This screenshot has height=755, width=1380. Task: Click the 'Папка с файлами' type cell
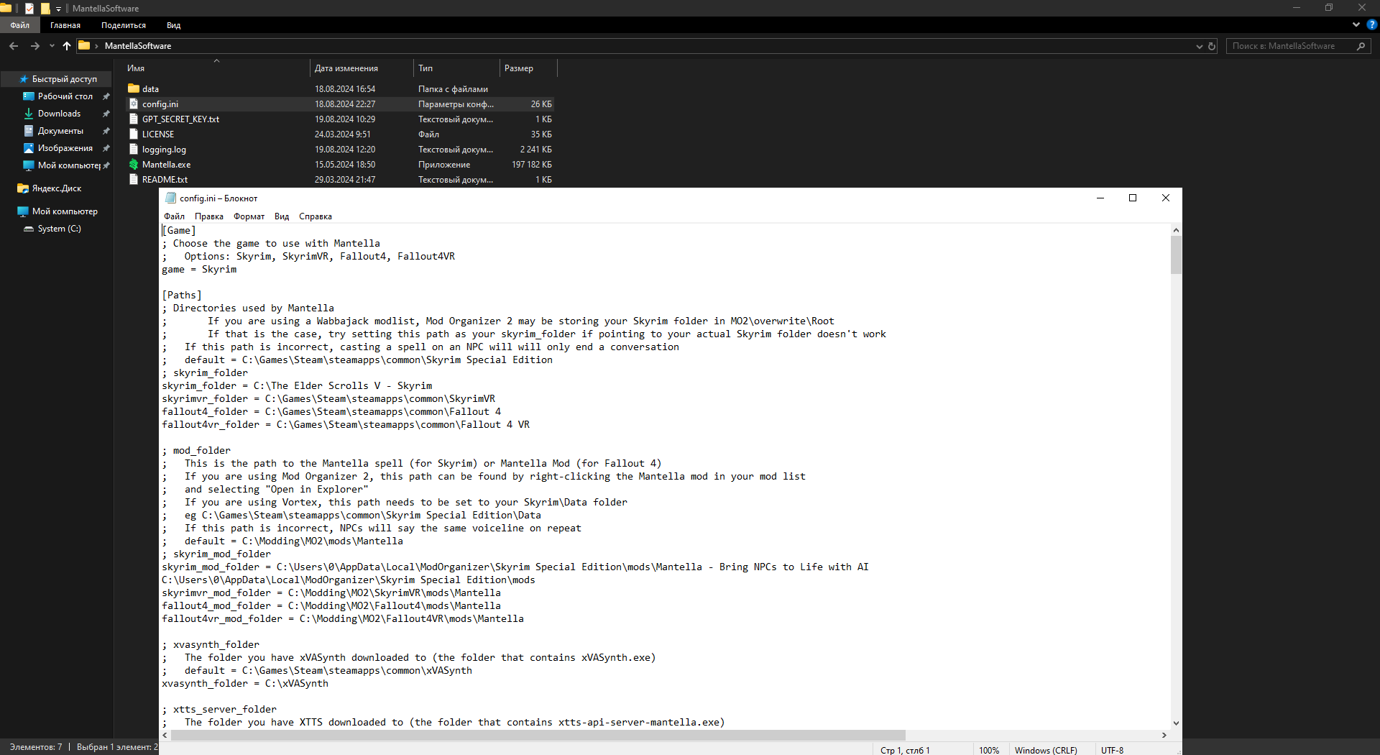coord(453,89)
